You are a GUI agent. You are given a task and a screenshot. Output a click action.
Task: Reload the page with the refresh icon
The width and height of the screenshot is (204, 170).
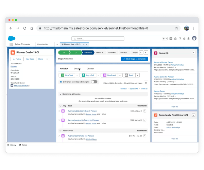(x=25, y=28)
